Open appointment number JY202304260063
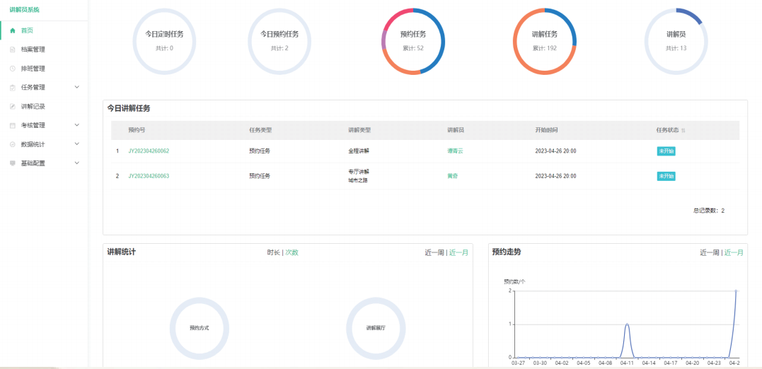 coord(149,176)
